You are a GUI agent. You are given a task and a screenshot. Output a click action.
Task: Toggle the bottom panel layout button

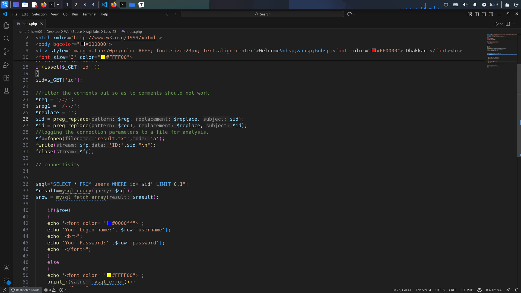(x=484, y=14)
